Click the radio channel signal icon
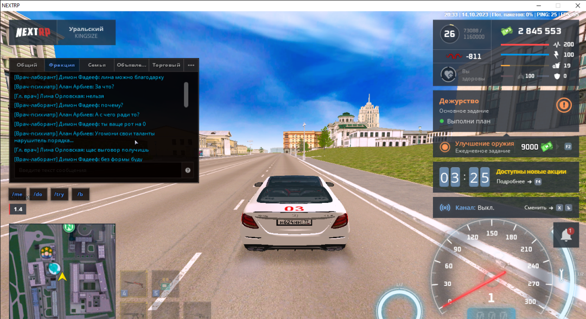 pos(445,208)
